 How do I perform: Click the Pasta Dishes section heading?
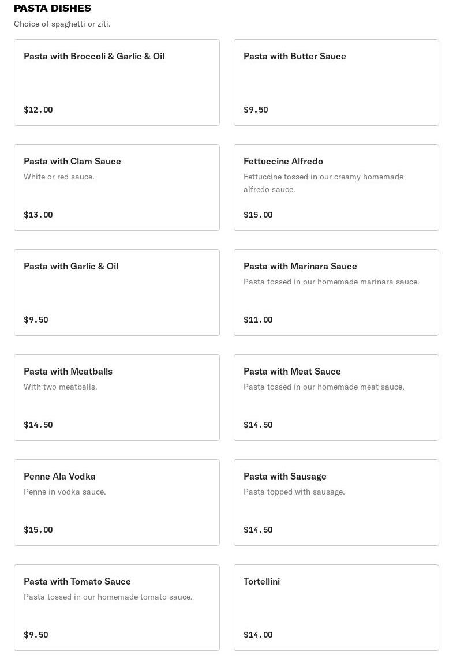pos(53,8)
